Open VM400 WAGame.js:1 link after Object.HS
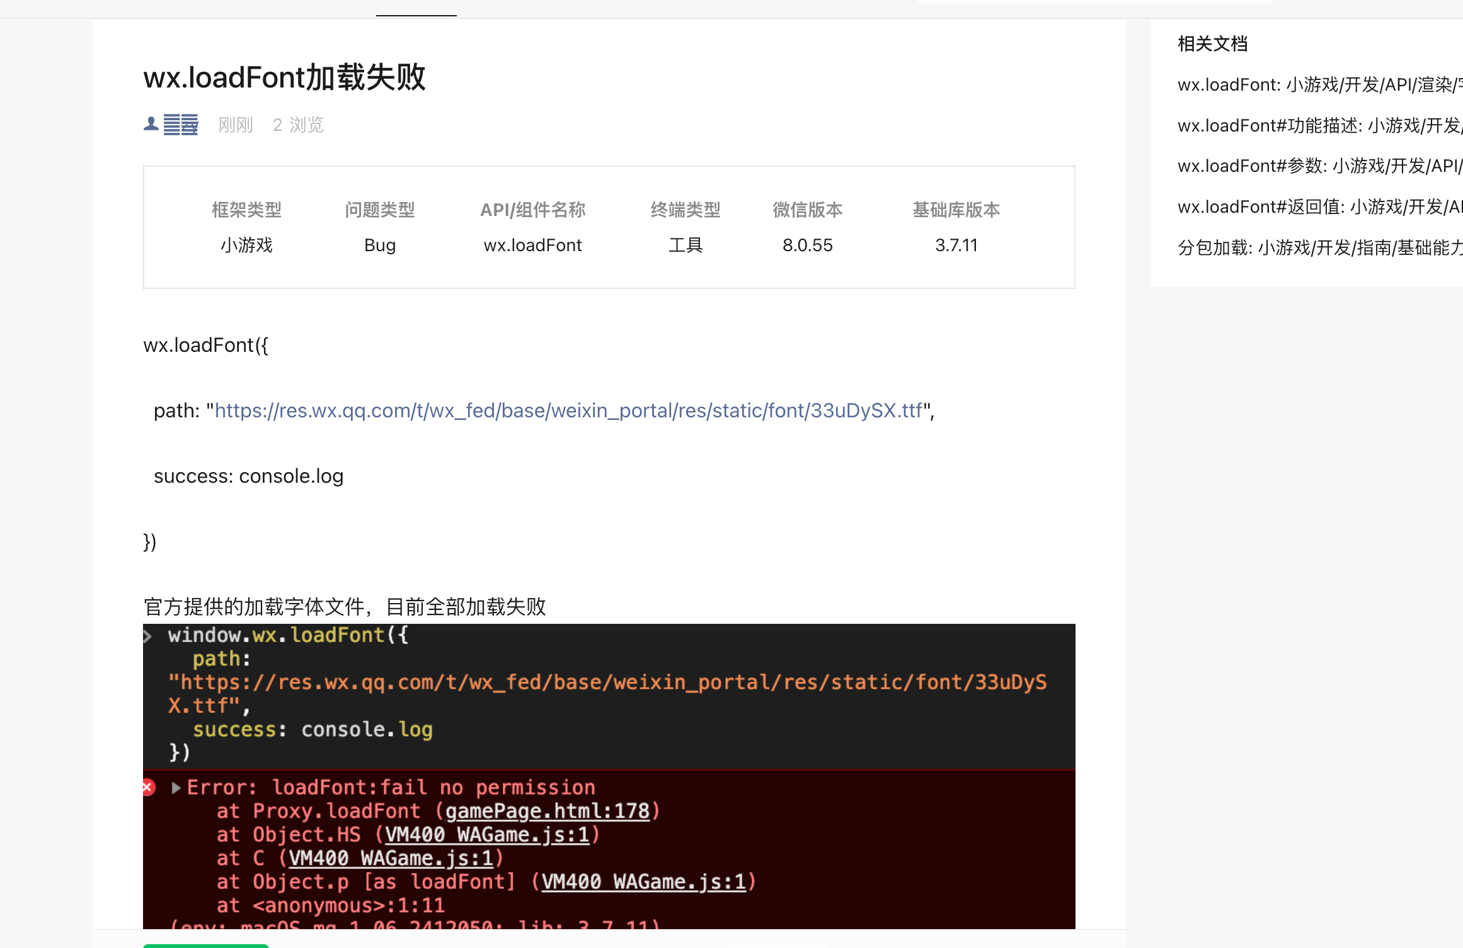 pyautogui.click(x=486, y=835)
